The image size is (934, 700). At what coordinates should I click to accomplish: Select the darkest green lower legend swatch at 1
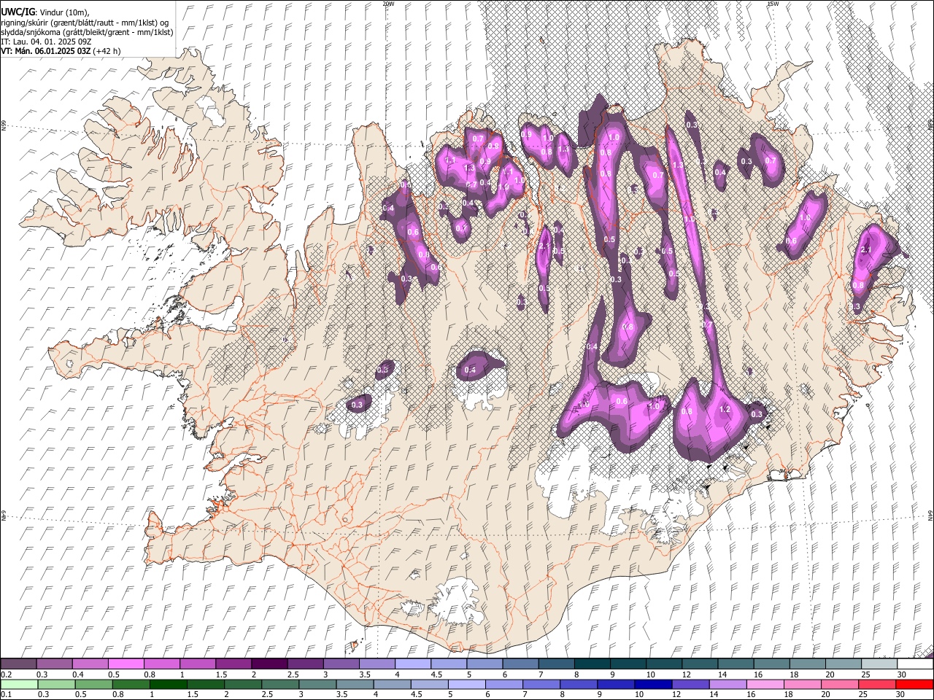pos(169,685)
